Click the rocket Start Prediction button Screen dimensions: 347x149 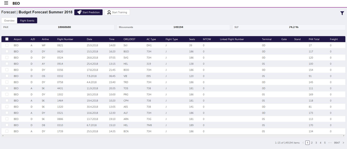click(x=88, y=12)
